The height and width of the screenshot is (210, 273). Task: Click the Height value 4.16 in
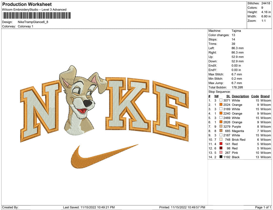pos(266,12)
